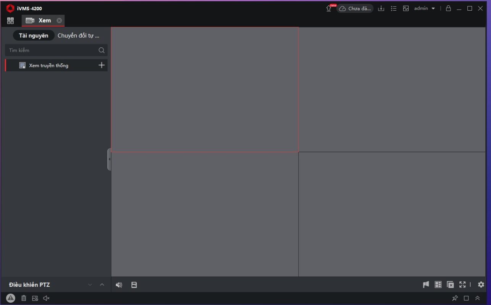Open the window division layout icon
Screen dimensions: 491x305
[438, 284]
